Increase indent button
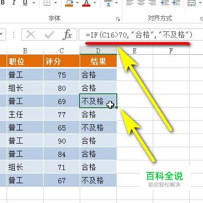 (176, 3)
